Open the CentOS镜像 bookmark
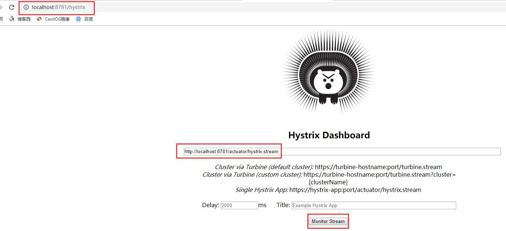Screen dimensions: 506x231 click(53, 19)
